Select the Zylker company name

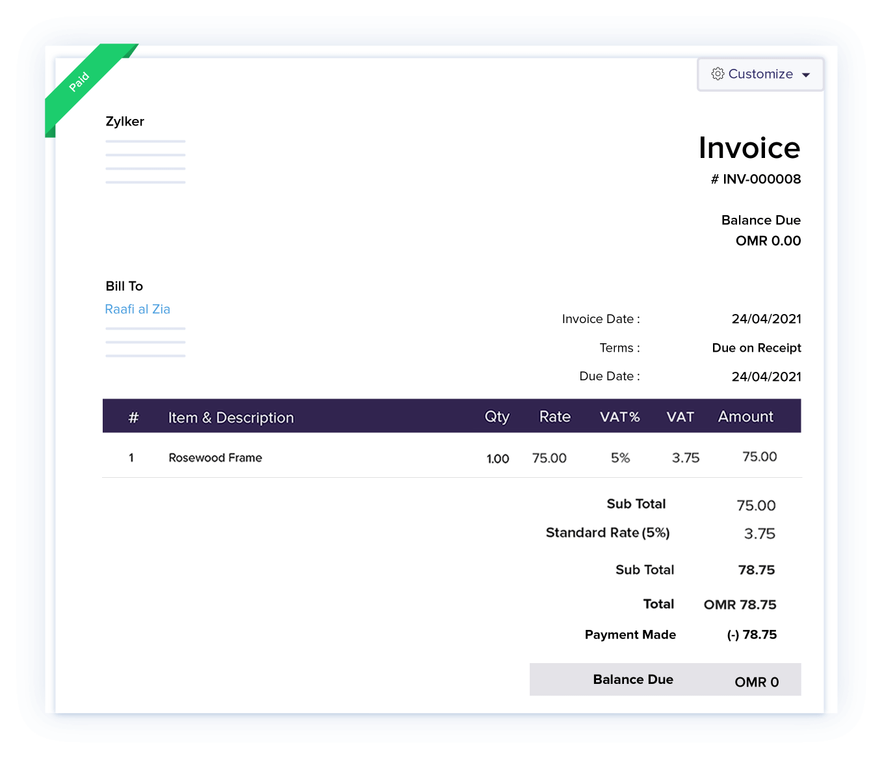(125, 122)
